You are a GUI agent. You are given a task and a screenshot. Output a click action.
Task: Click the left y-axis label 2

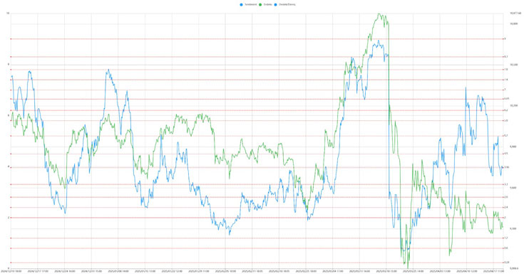[8, 218]
